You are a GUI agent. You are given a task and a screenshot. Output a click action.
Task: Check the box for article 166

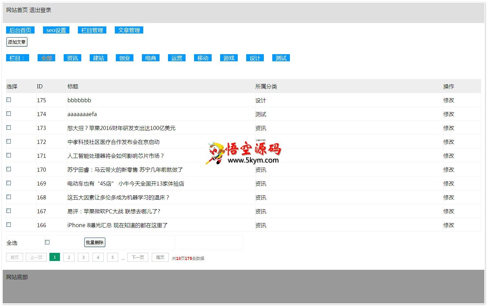click(x=9, y=225)
